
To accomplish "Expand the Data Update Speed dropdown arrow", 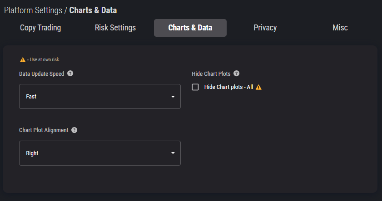I will pos(173,97).
